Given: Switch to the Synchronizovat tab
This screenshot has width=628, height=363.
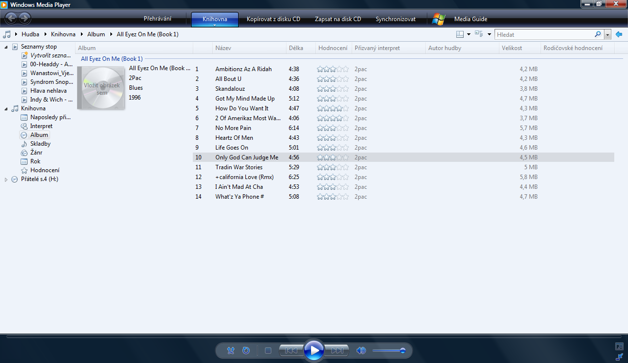Looking at the screenshot, I should pyautogui.click(x=395, y=19).
